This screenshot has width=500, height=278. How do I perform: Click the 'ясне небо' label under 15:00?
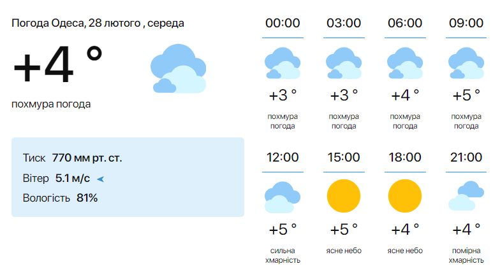[344, 251]
